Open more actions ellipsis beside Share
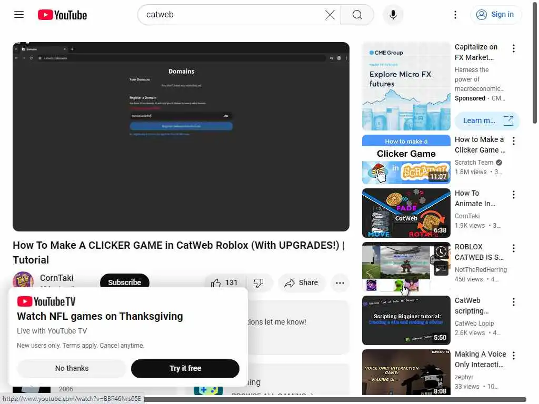Viewport: 539px width, 404px height. click(340, 282)
